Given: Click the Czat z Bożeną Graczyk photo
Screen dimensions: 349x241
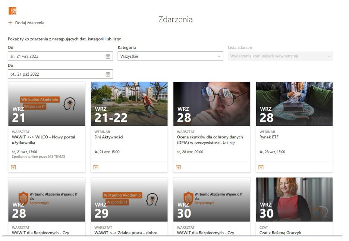Looking at the screenshot, I should tap(294, 199).
